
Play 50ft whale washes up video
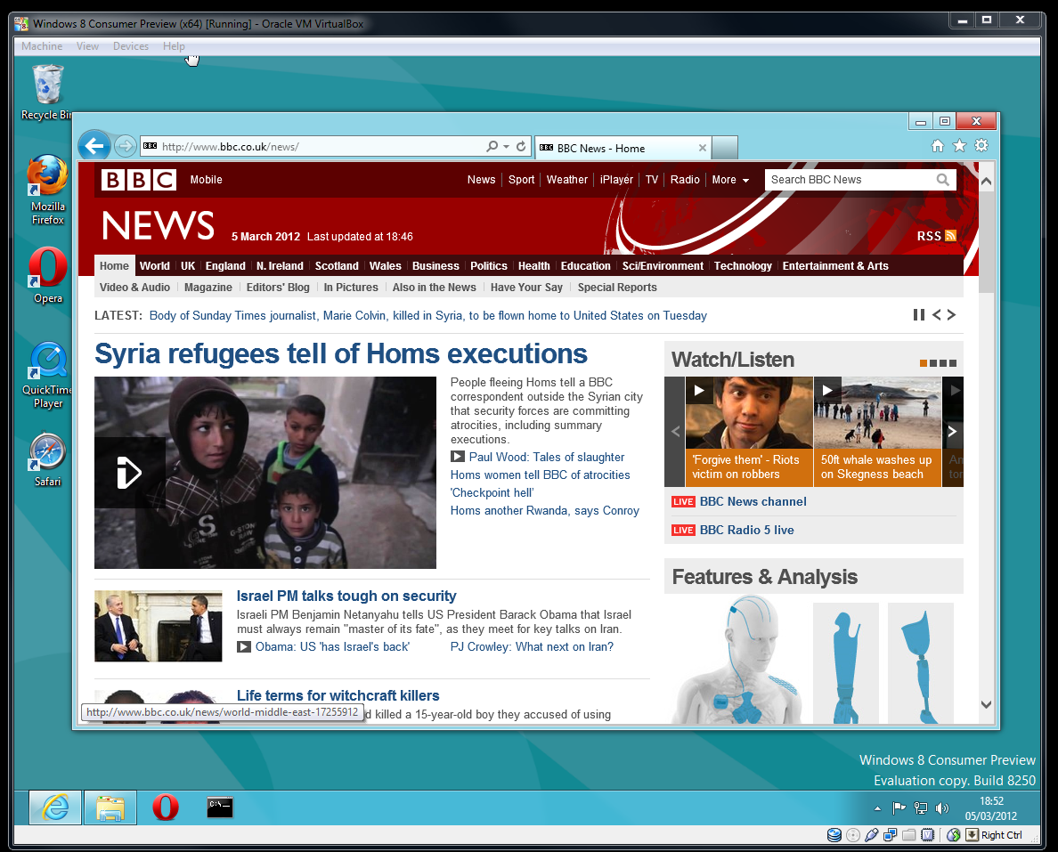(827, 391)
